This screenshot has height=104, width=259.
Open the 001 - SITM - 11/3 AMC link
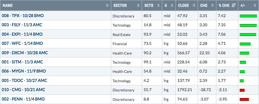[22, 62]
